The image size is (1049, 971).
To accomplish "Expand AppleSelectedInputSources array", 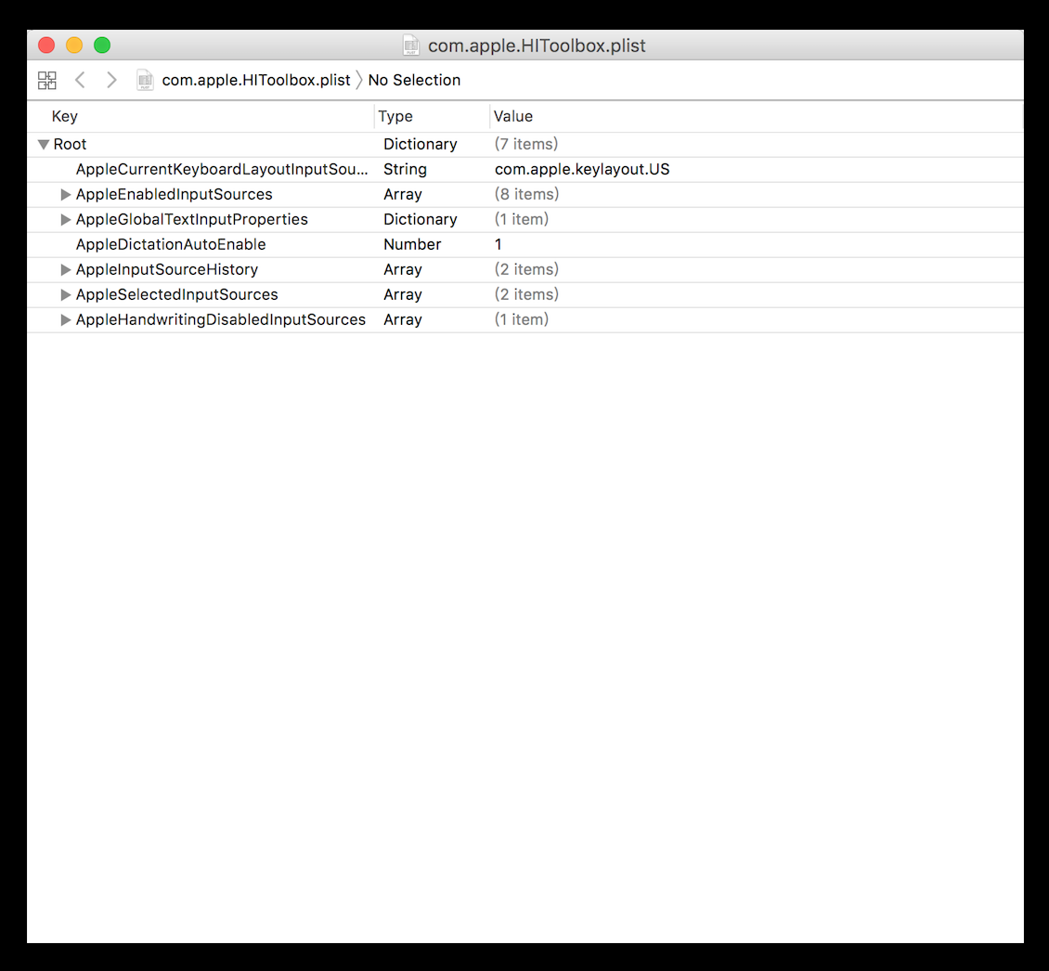I will tap(65, 294).
